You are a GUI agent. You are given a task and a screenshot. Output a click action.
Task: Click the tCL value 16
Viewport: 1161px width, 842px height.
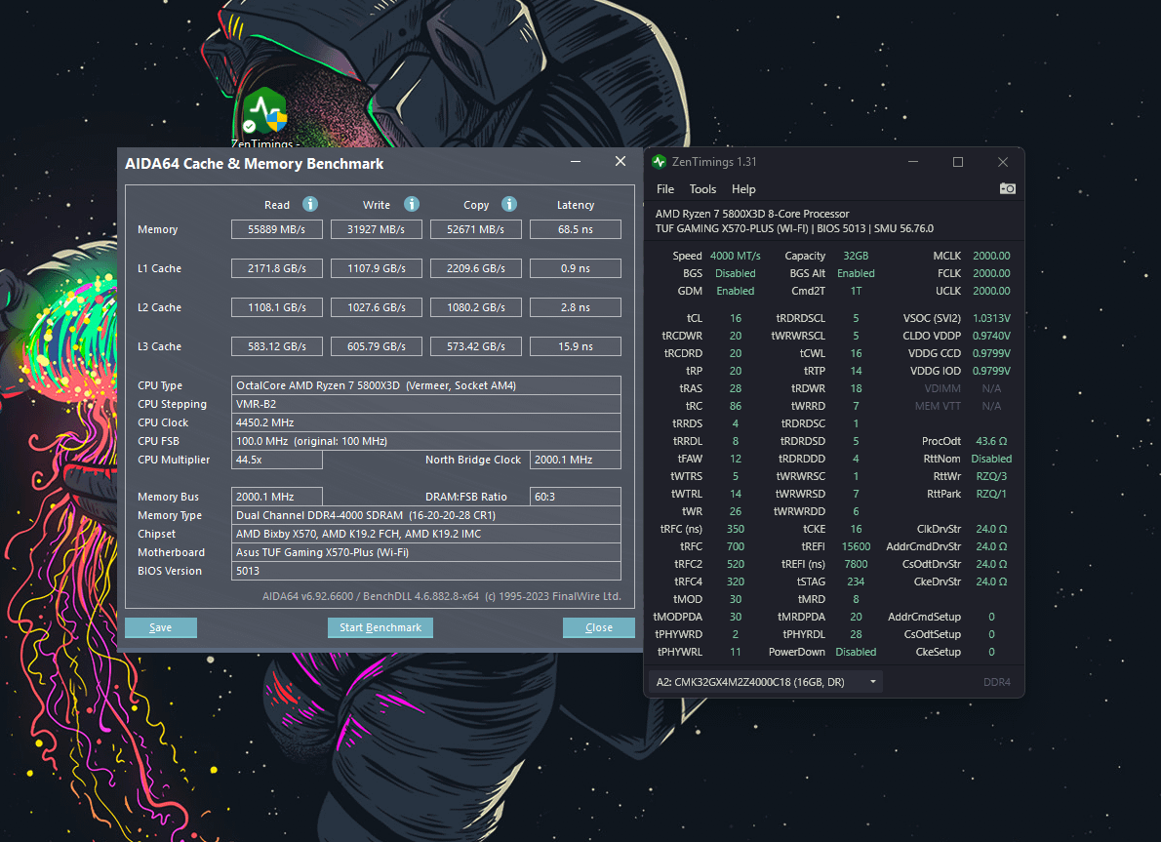pyautogui.click(x=736, y=318)
